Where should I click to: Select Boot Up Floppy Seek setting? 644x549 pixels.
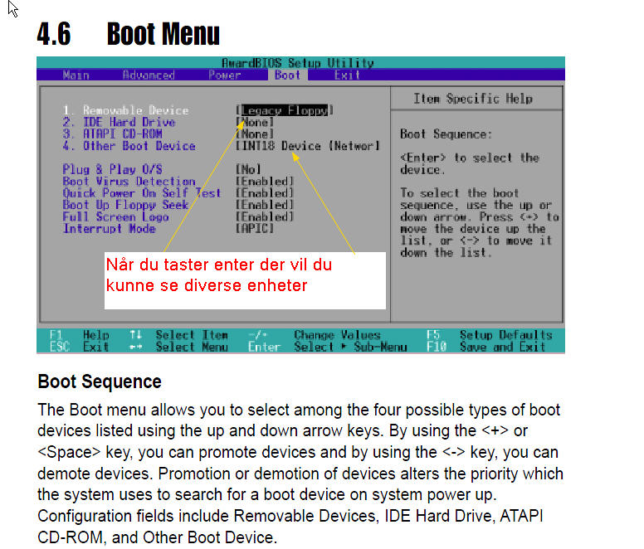click(125, 205)
